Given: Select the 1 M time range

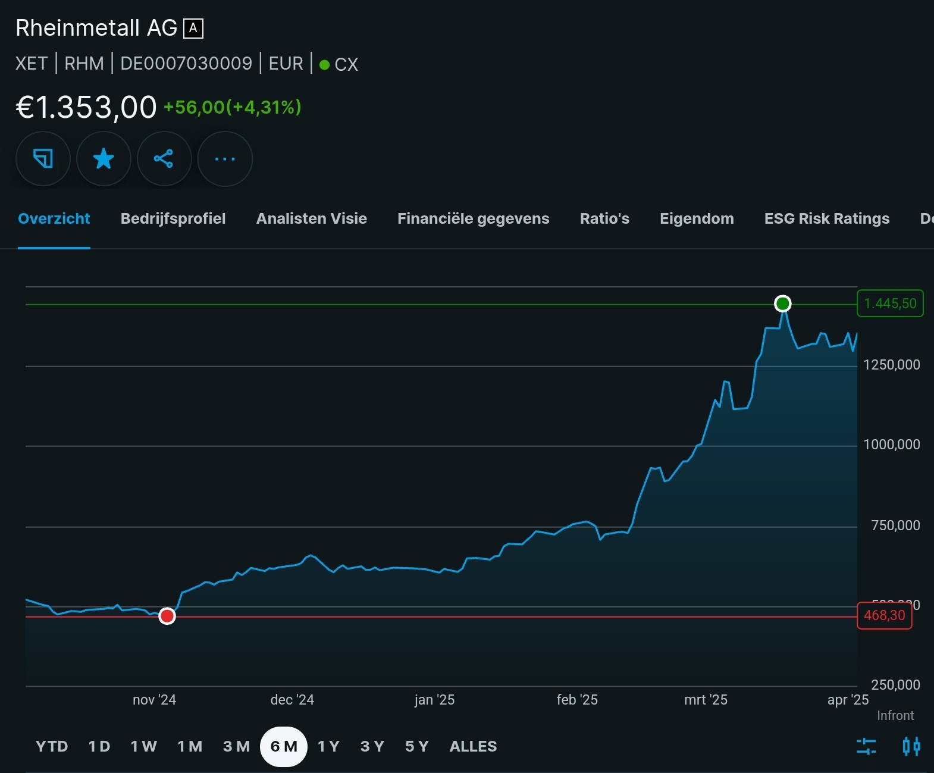Looking at the screenshot, I should point(190,746).
